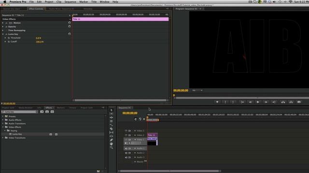Select the Luma Key effect item
The height and width of the screenshot is (173, 309).
(x=17, y=134)
